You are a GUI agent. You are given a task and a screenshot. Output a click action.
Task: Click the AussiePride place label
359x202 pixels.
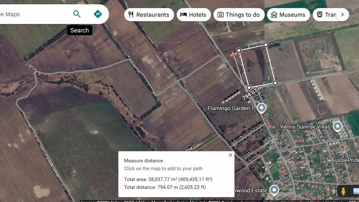345,160
